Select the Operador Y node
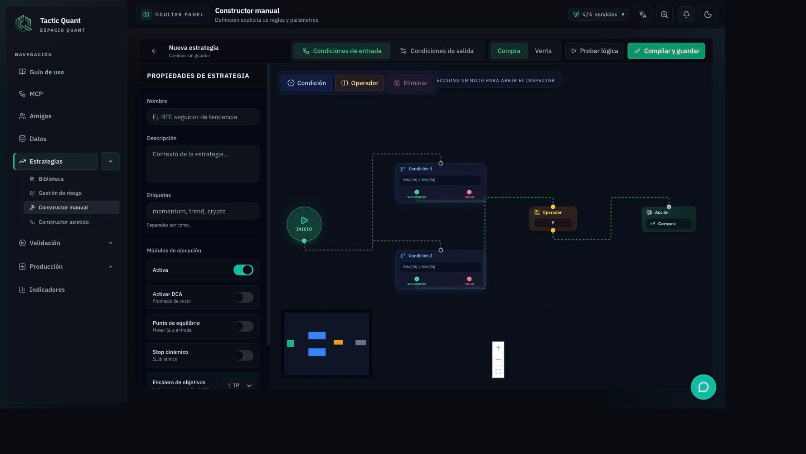 tap(553, 218)
